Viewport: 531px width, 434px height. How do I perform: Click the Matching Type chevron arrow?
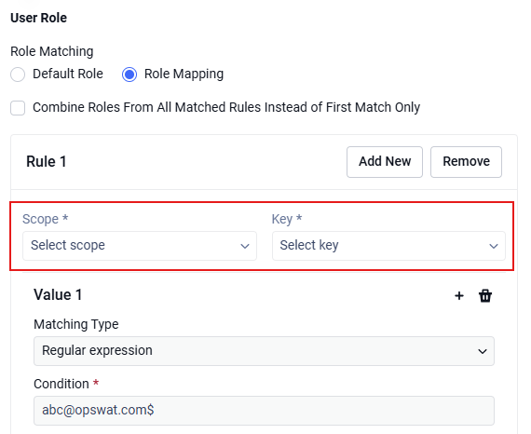pyautogui.click(x=483, y=351)
